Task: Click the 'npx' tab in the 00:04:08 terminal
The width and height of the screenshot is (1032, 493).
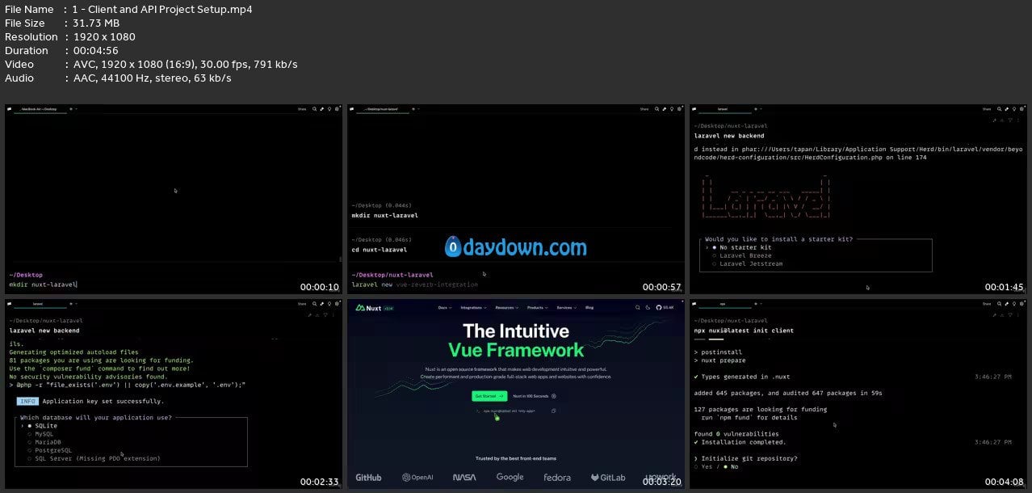Action: click(723, 305)
